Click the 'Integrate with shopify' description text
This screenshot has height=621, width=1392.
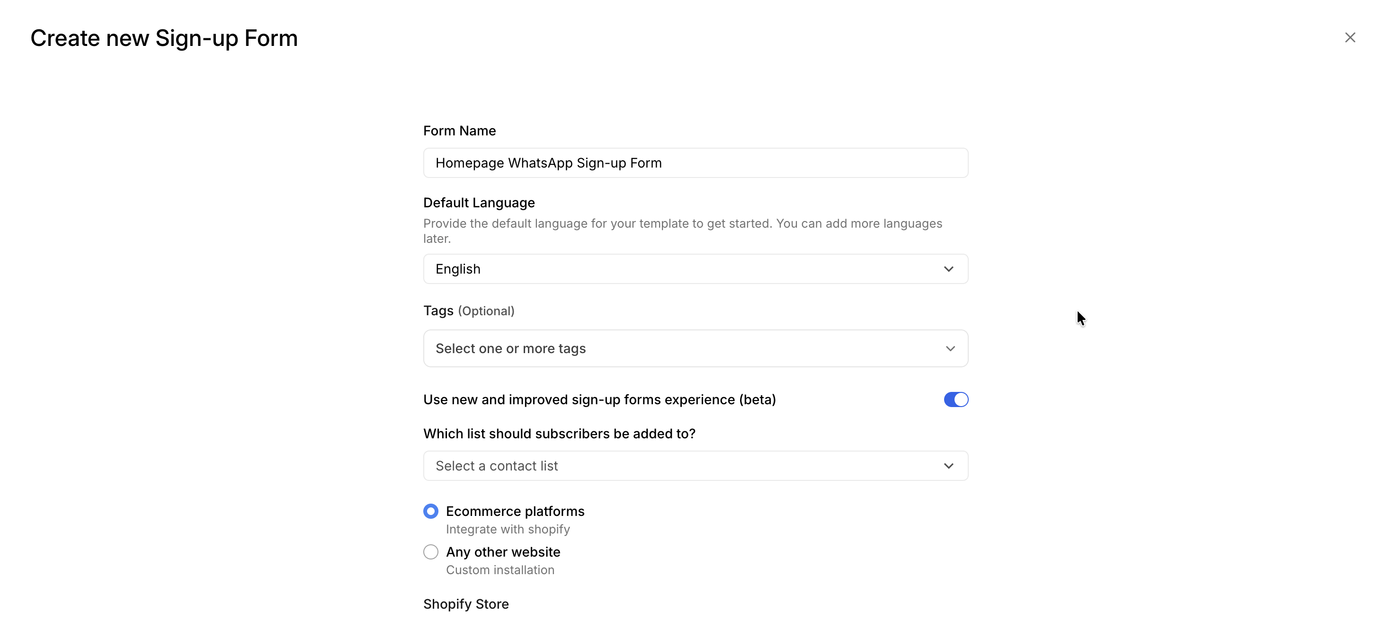508,529
